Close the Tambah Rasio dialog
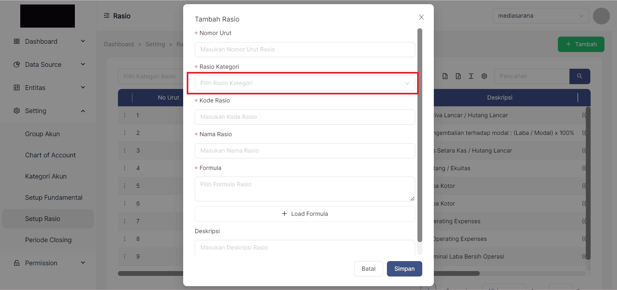The height and width of the screenshot is (290, 617). click(x=421, y=17)
